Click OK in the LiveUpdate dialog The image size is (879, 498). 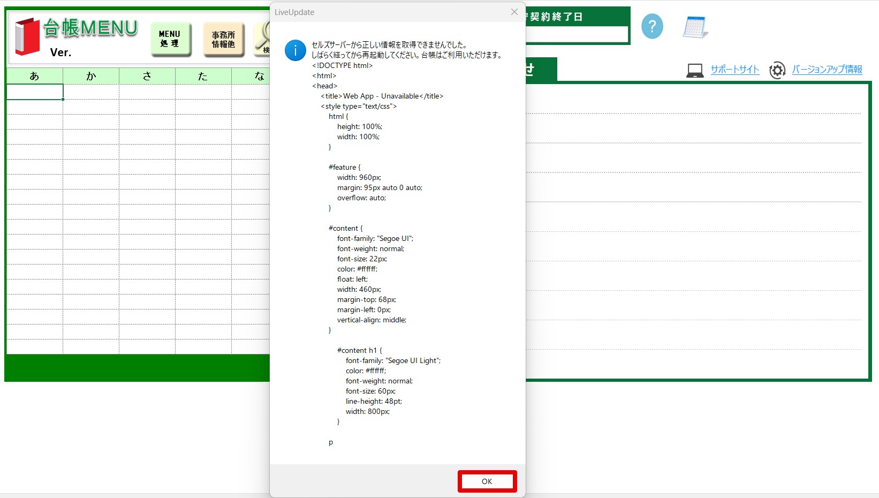tap(487, 481)
